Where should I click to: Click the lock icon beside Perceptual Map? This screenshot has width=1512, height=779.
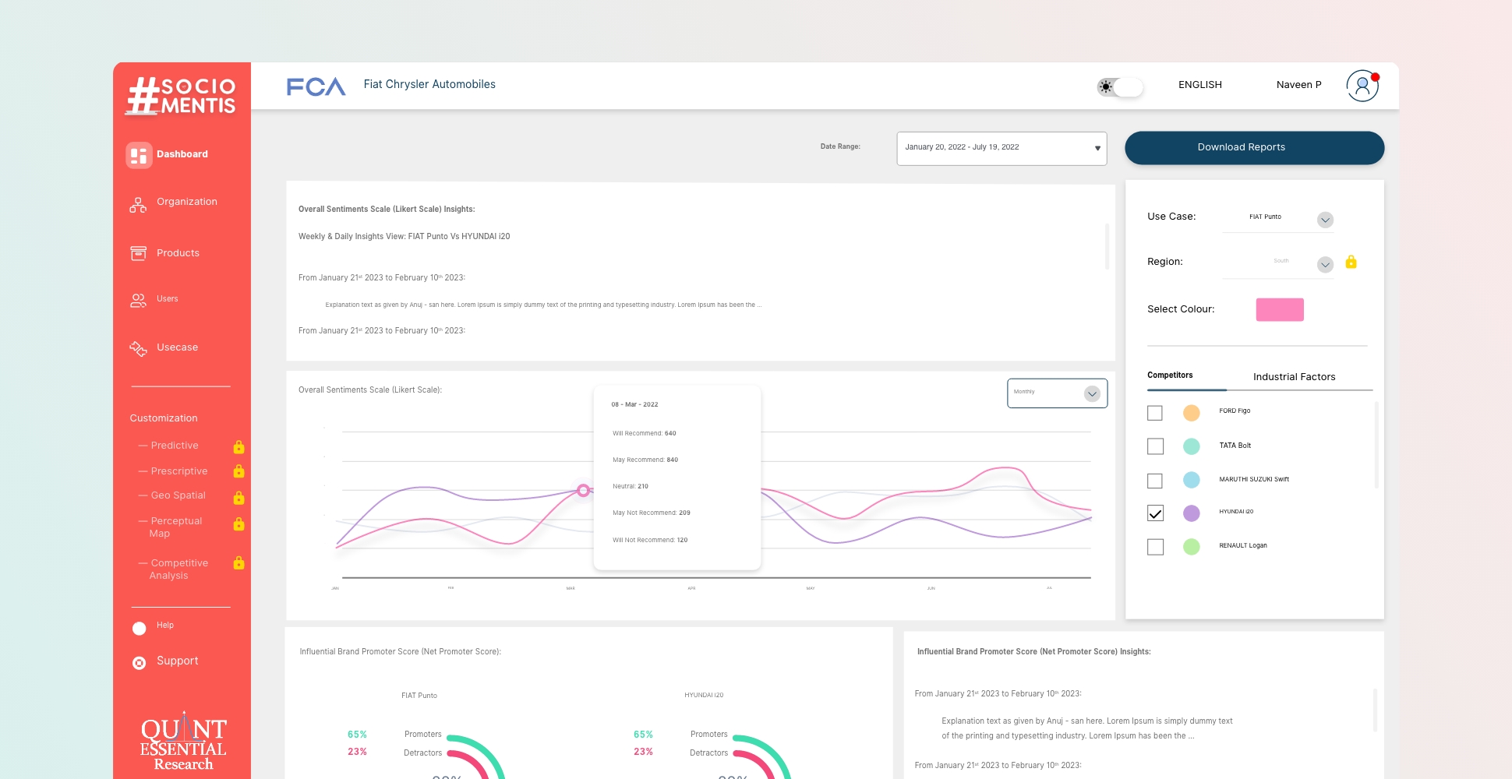click(239, 523)
